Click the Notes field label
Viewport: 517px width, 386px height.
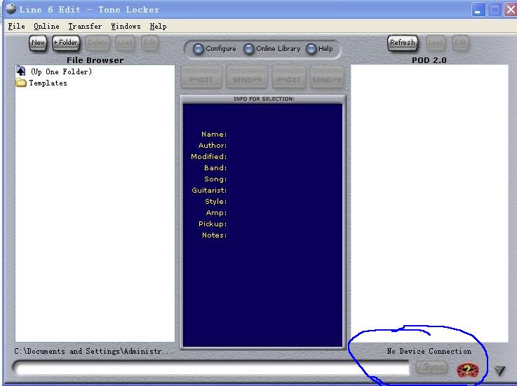(215, 235)
